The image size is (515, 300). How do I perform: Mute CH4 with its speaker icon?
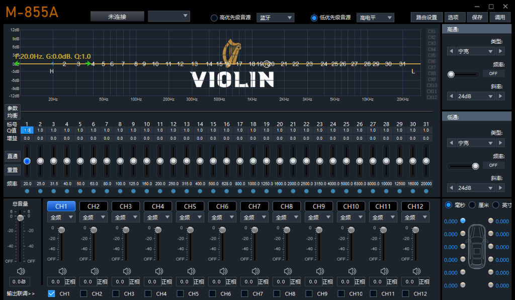point(159,271)
